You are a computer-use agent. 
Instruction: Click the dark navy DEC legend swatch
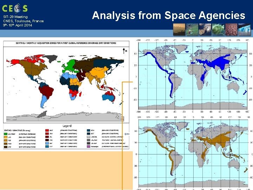coord(89,134)
